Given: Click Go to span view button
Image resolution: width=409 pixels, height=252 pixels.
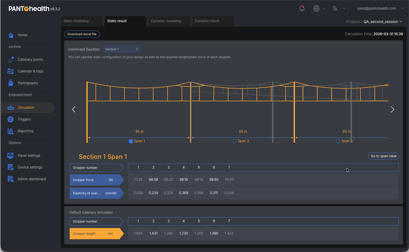Looking at the screenshot, I should click(x=383, y=156).
